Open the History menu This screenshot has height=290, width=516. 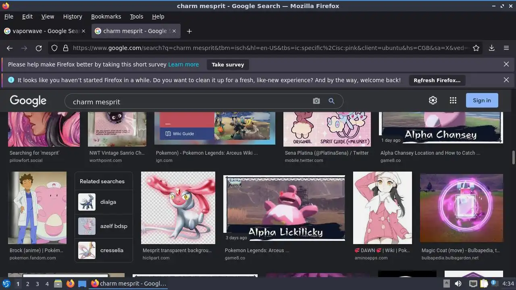(73, 17)
